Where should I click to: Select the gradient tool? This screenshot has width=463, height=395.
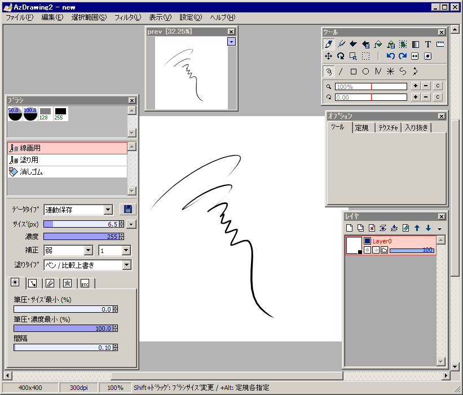pyautogui.click(x=416, y=44)
